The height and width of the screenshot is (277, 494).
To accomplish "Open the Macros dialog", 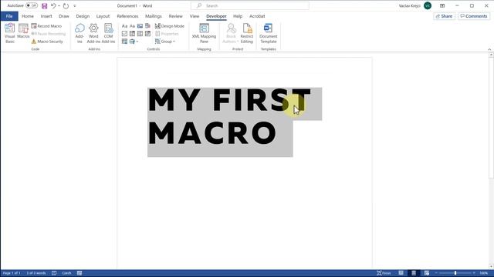I will (23, 31).
